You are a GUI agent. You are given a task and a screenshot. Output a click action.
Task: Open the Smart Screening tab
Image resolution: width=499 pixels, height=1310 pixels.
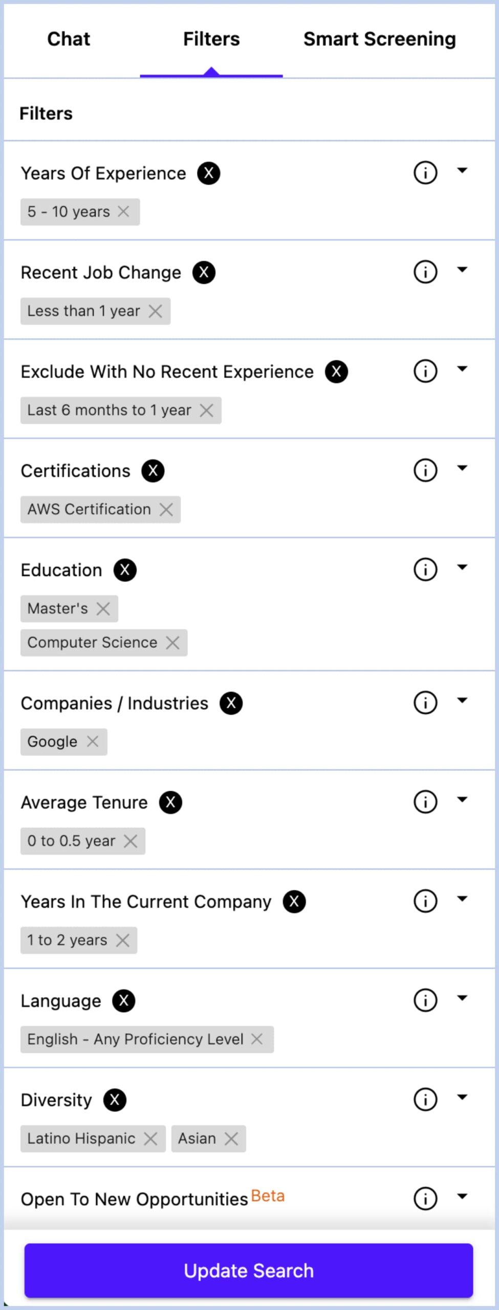379,39
